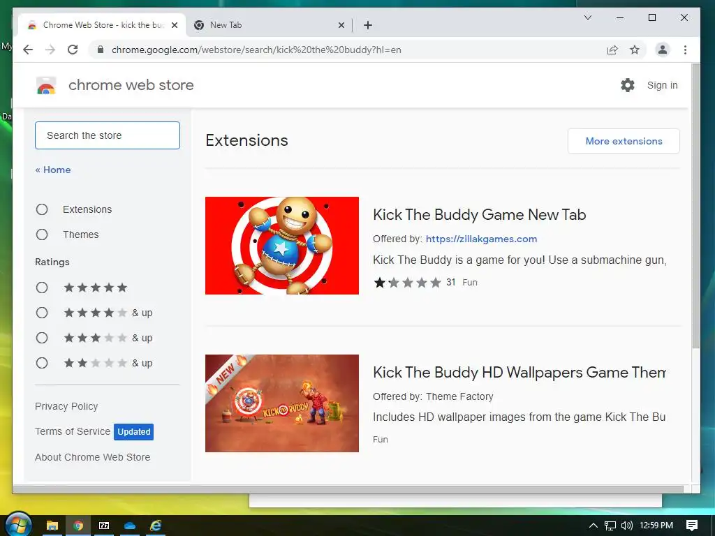Viewport: 715px width, 536px height.
Task: Filter by three stars & up
Action: pos(42,338)
